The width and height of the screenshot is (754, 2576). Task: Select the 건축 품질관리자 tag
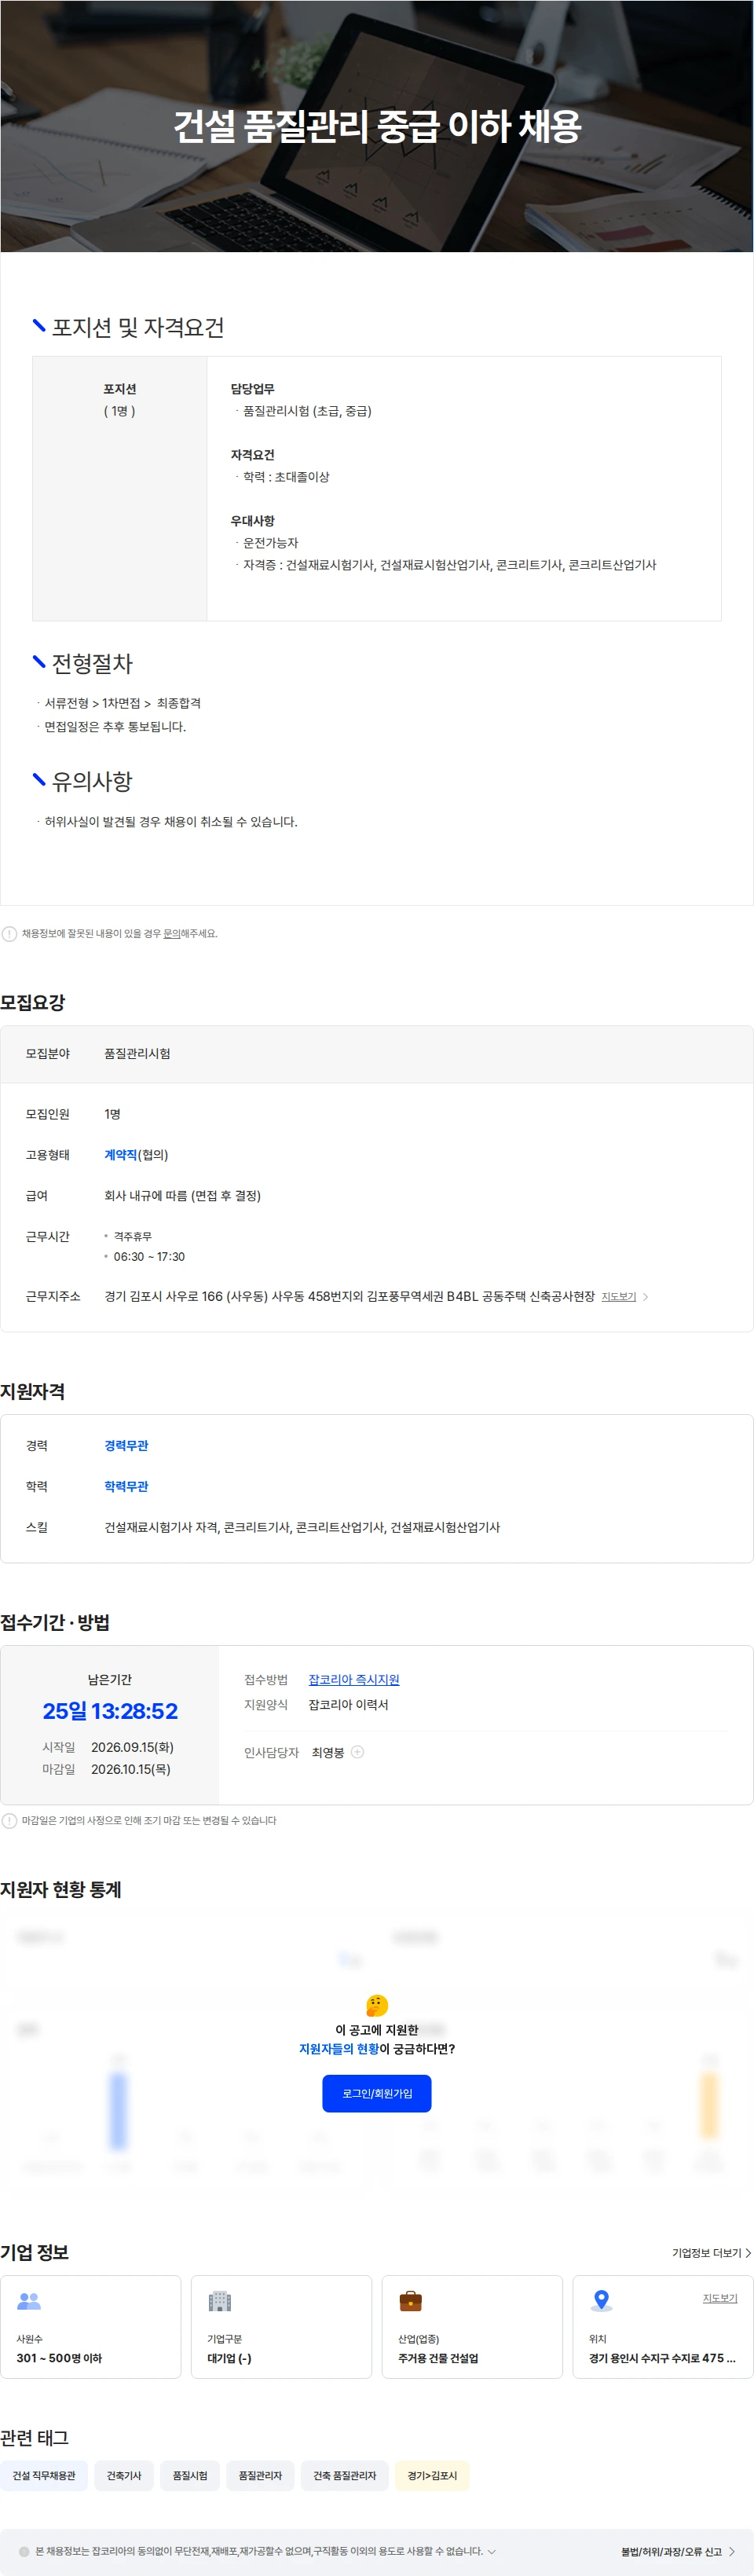(344, 2475)
